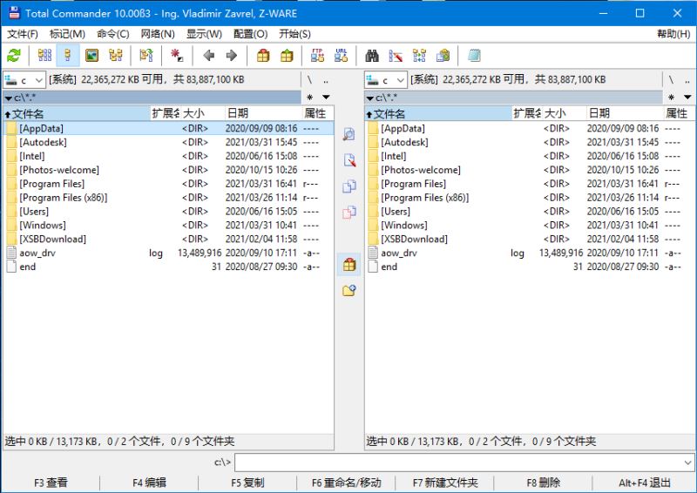Select [Program Files] folder in left panel

click(168, 184)
